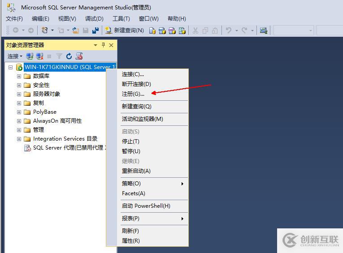Open the Redo history dropdown arrow
The image size is (343, 253).
pyautogui.click(x=252, y=30)
